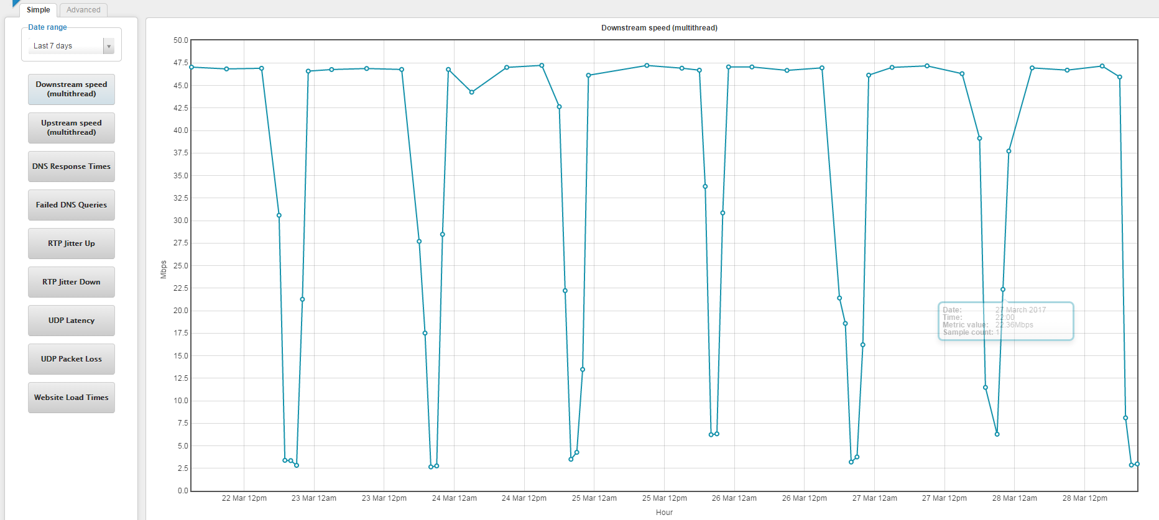
Task: Click the 42.6 Mbps point after 24 Mar 12pm
Action: [x=560, y=107]
